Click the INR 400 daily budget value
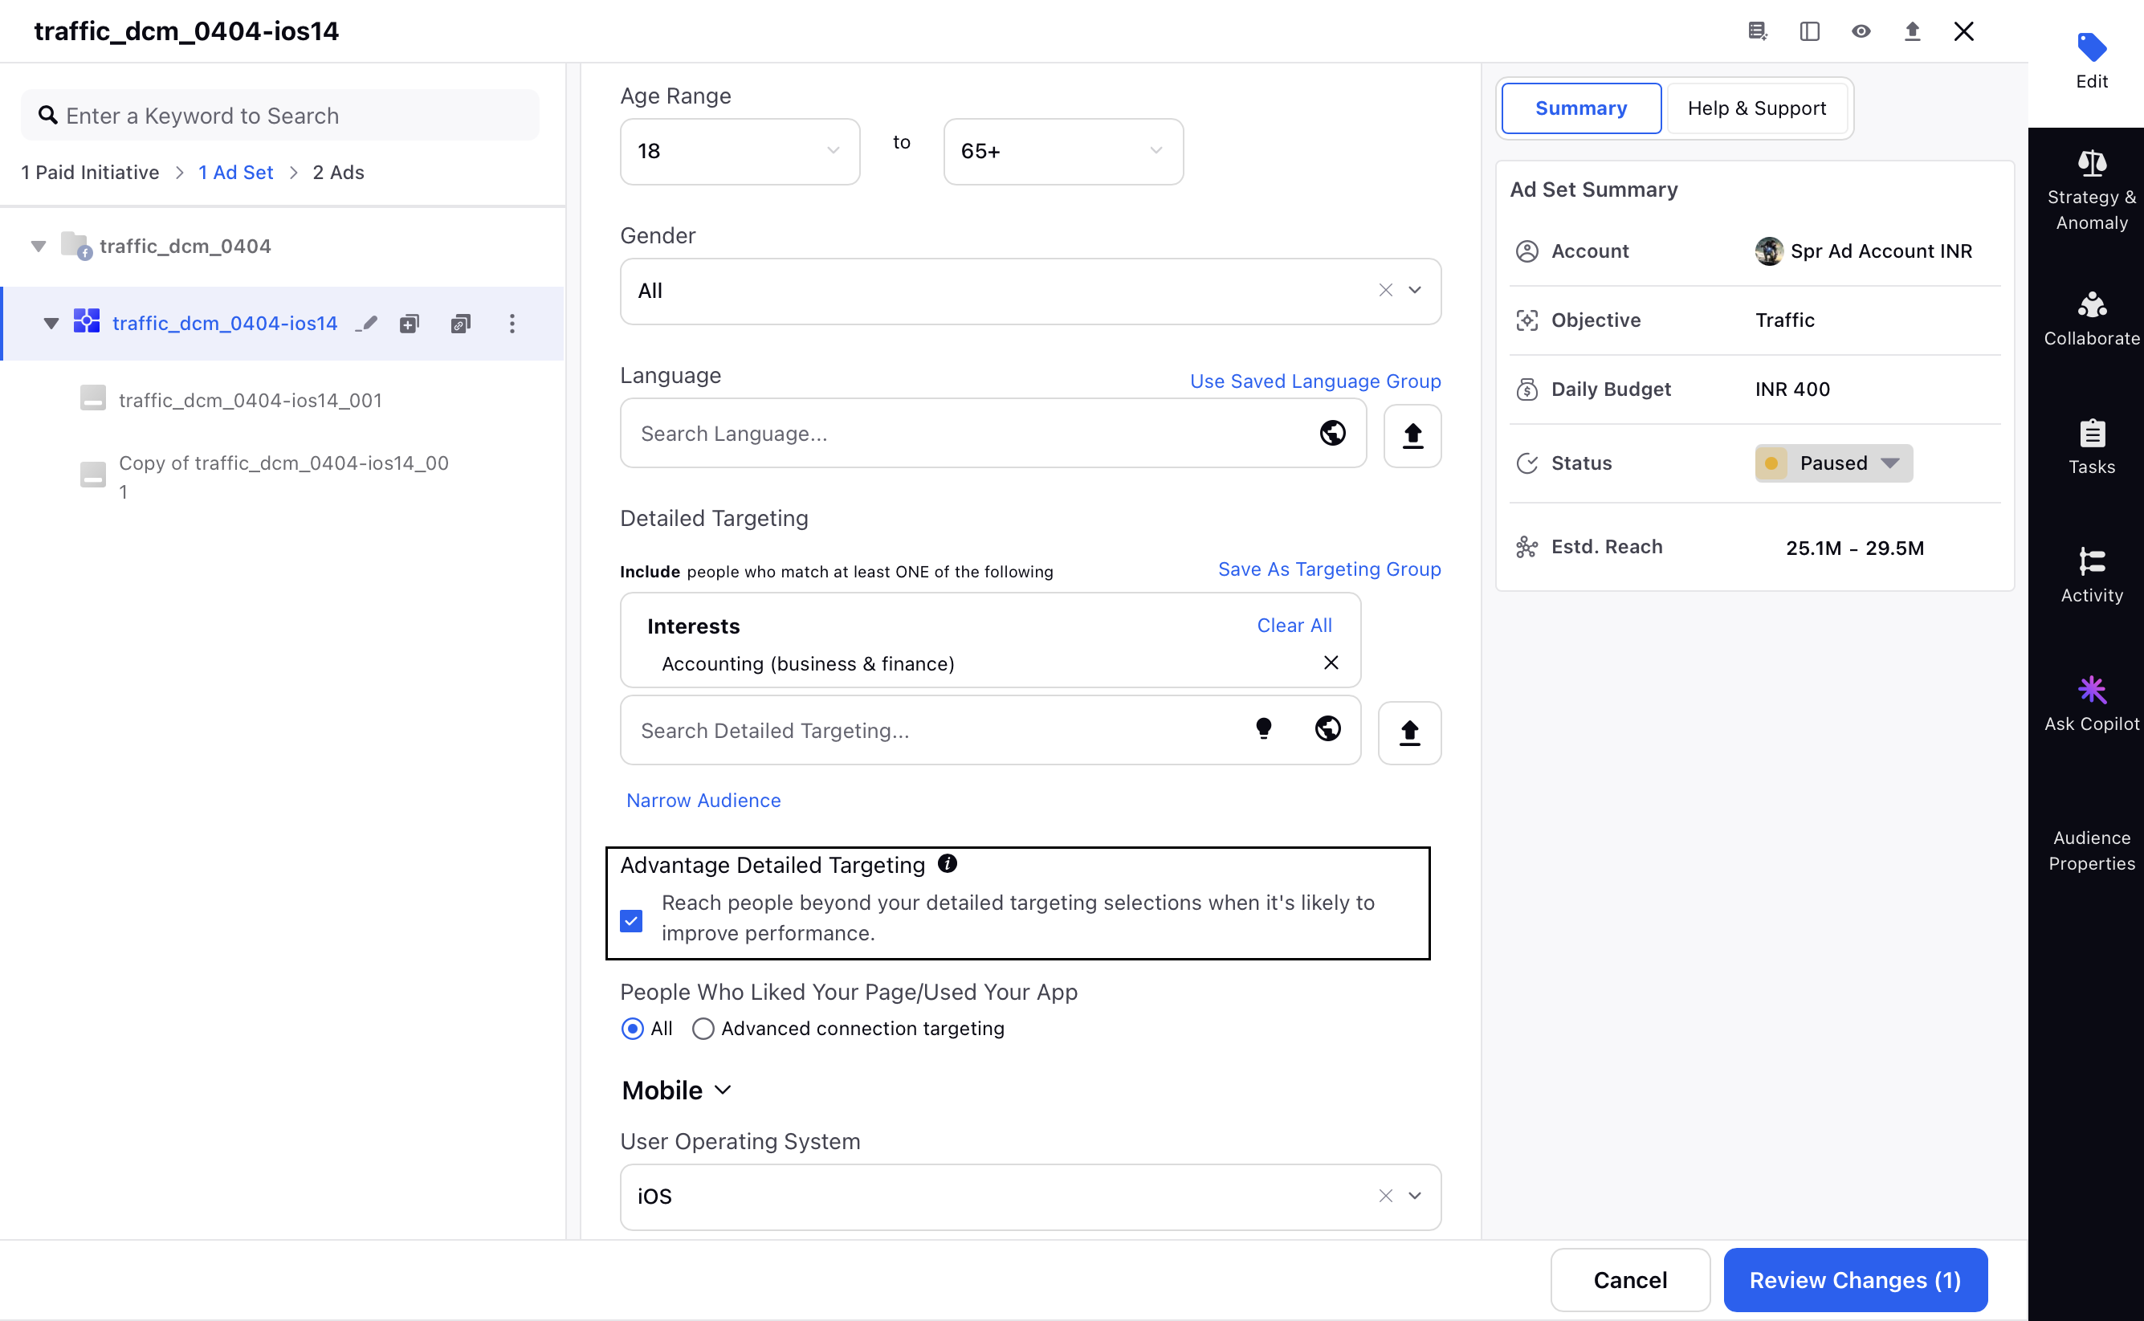 [x=1792, y=389]
